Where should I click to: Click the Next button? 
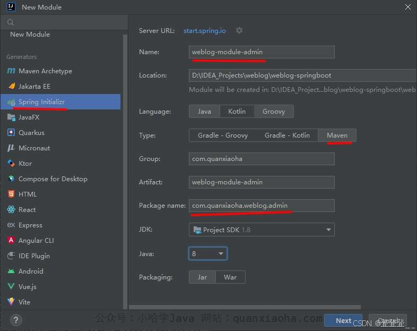pos(343,320)
